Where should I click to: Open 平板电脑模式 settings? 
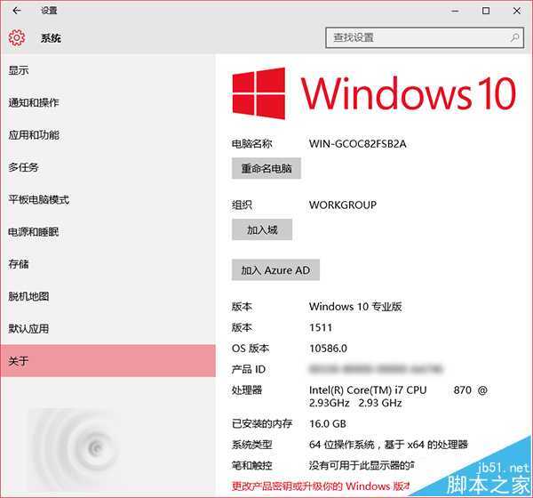tap(107, 199)
